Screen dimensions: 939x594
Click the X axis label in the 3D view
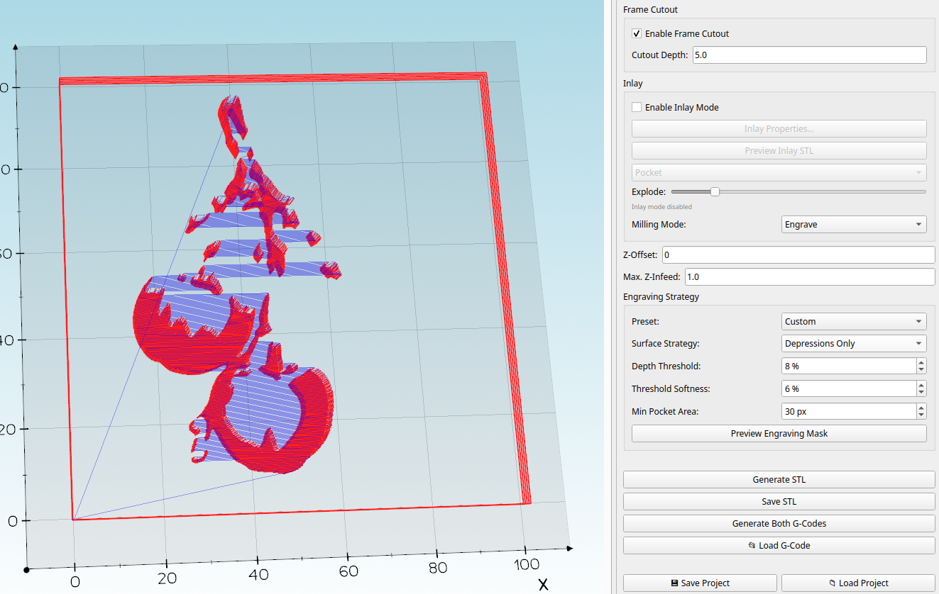coord(543,584)
